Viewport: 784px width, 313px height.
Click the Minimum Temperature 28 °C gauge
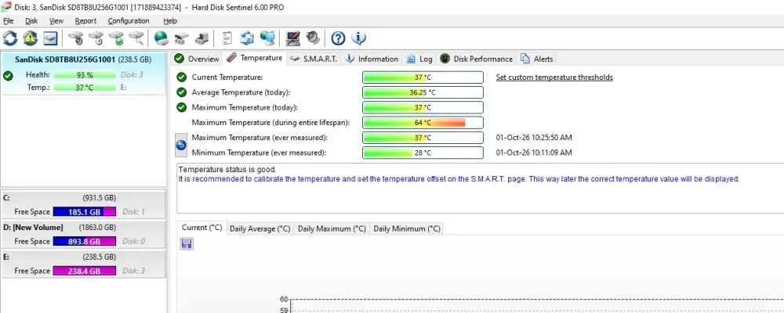pos(423,153)
